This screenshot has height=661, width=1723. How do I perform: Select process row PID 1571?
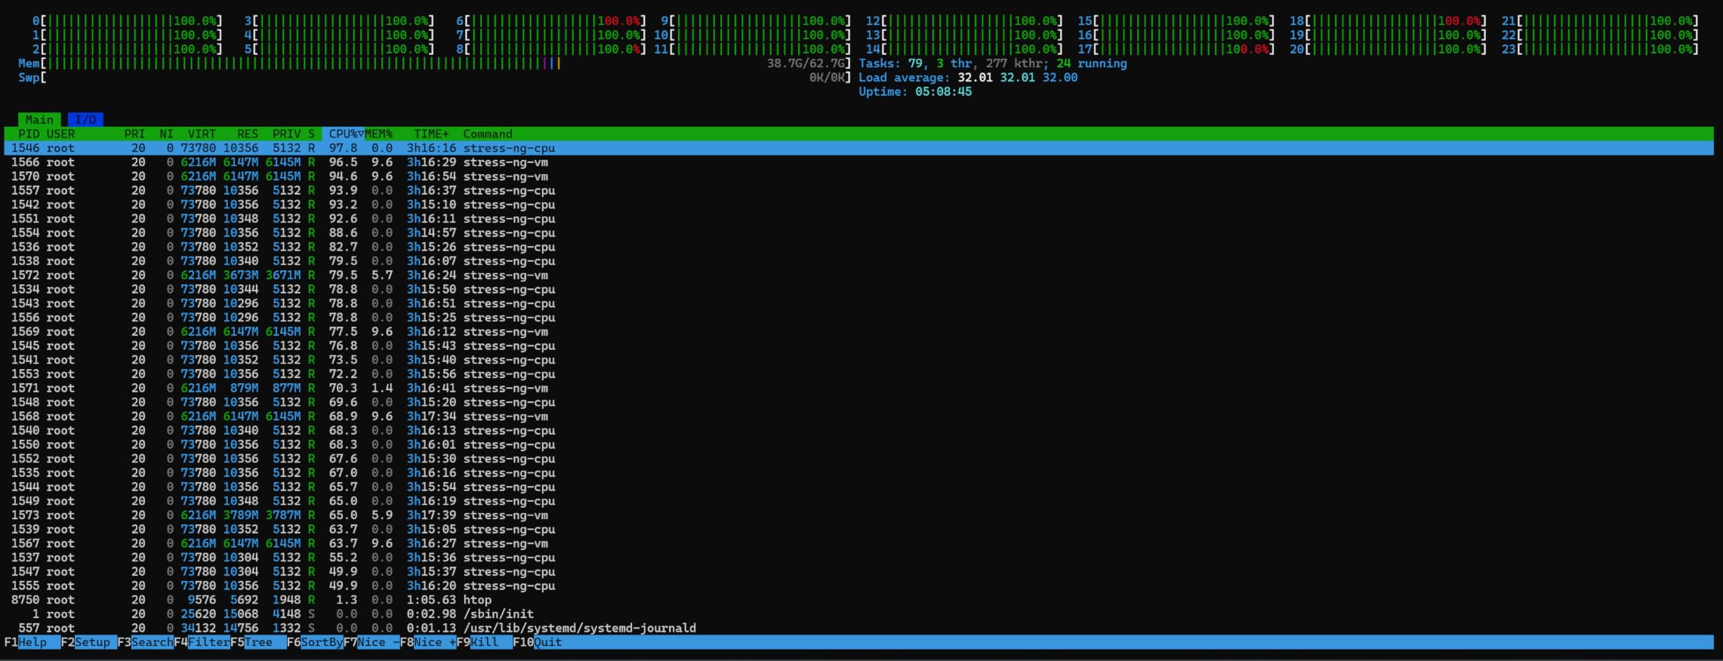click(858, 388)
